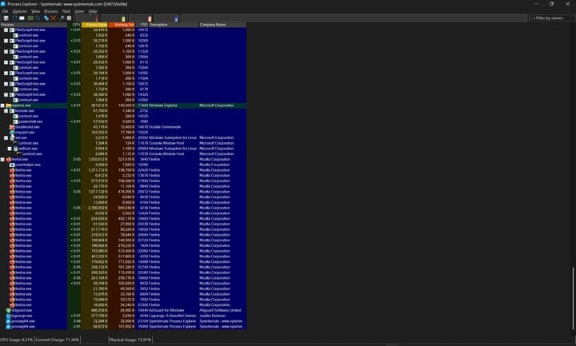The image size is (576, 346).
Task: Click the lagrange.exe process icon
Action: click(x=8, y=316)
